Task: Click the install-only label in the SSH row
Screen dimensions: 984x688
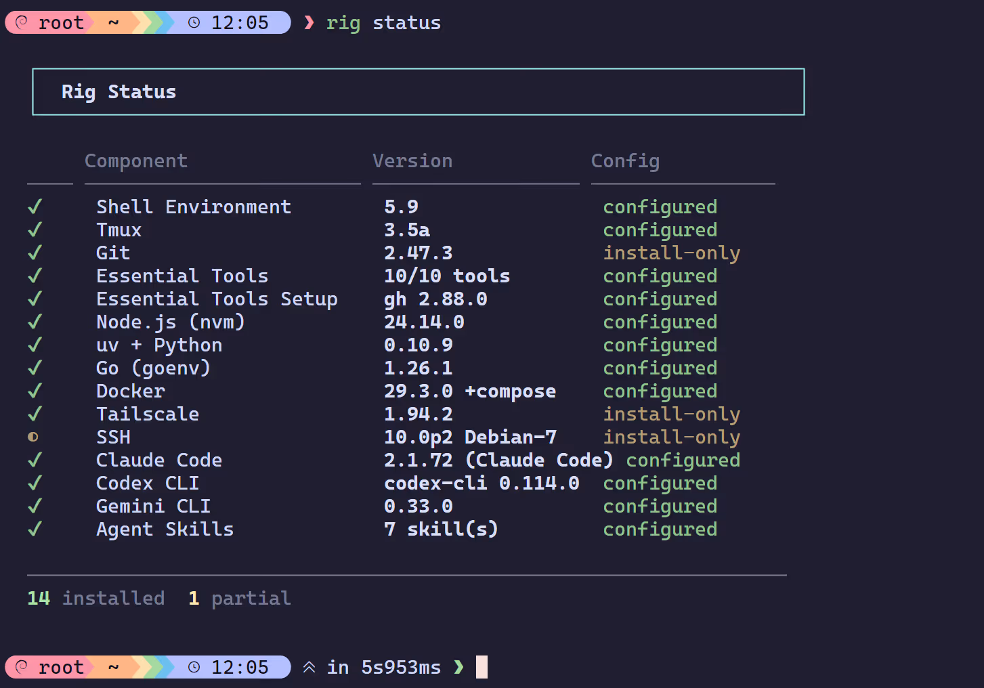Action: click(671, 437)
